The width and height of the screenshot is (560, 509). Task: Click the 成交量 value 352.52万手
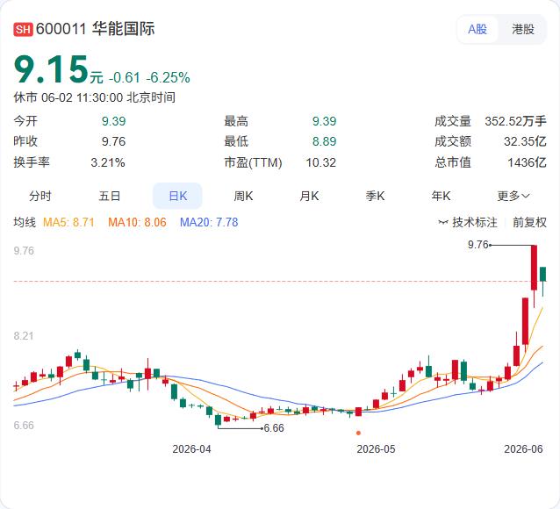click(x=515, y=121)
